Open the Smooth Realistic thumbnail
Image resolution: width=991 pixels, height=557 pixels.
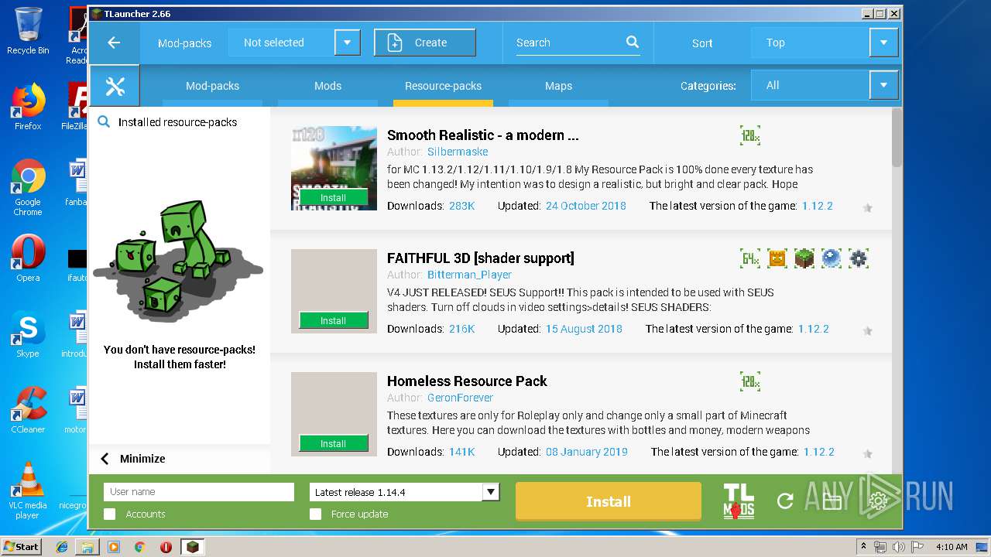click(334, 168)
